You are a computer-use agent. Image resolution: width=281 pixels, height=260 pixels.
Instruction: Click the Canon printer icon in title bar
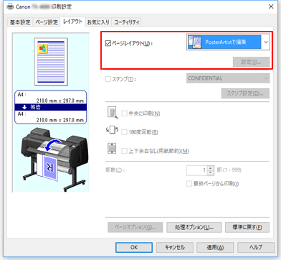pos(10,6)
